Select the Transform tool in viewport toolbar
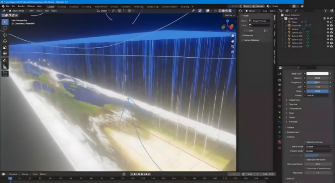335x183 pixels. pos(5,54)
